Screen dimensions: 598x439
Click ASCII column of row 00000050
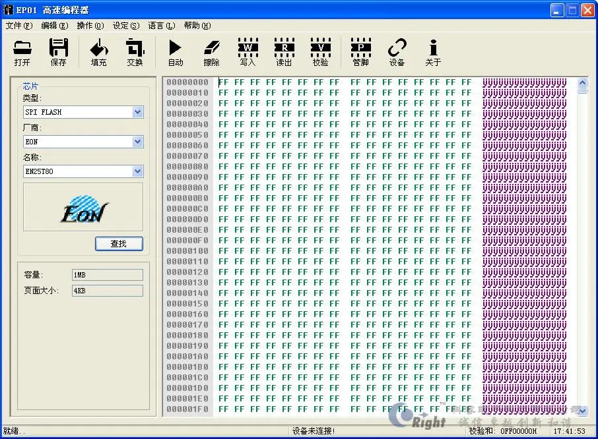[524, 135]
